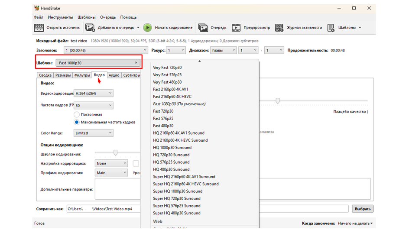This screenshot has height=230, width=409.
Task: Choose HQ 480p30 Surround preset
Action: tap(171, 169)
